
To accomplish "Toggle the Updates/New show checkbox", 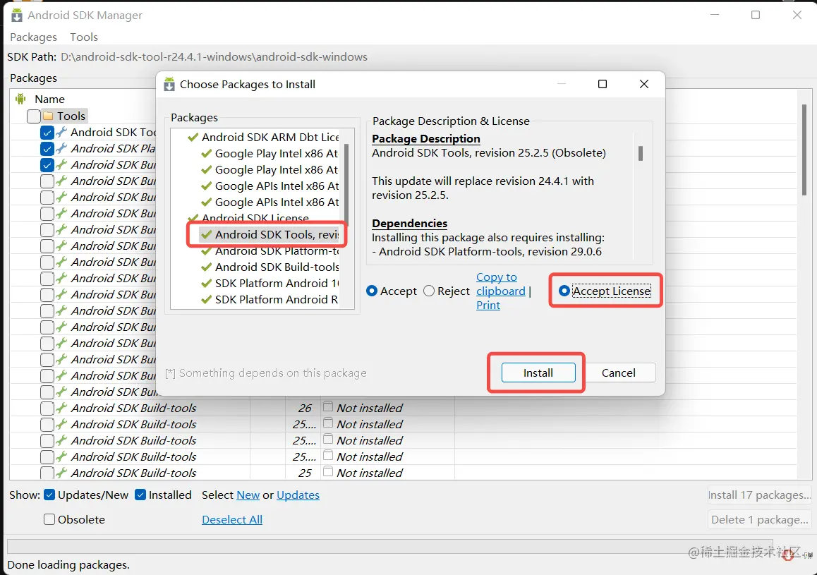I will [49, 495].
